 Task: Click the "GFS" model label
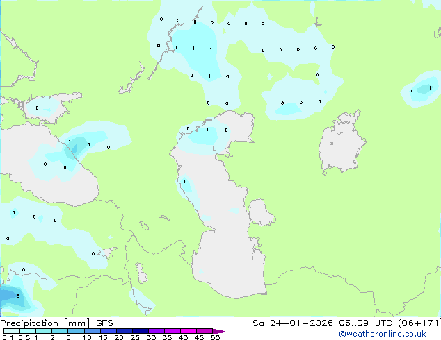(104, 323)
